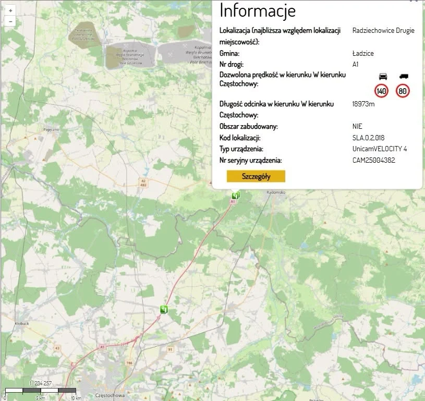This screenshot has width=425, height=401.
Task: Select built-up area value NIE
Action: pyautogui.click(x=357, y=126)
